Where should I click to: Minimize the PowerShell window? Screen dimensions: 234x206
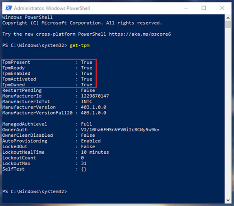(186, 8)
